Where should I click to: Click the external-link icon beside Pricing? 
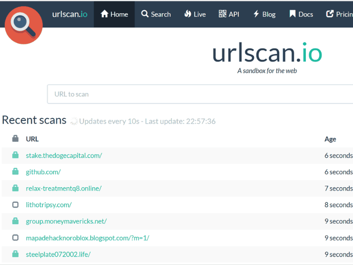(330, 14)
